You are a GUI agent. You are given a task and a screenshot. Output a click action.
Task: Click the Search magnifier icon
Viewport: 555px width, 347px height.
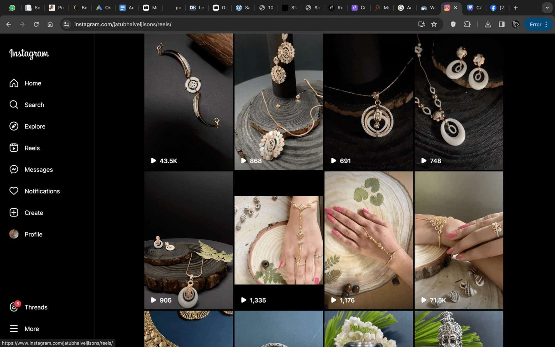point(14,105)
